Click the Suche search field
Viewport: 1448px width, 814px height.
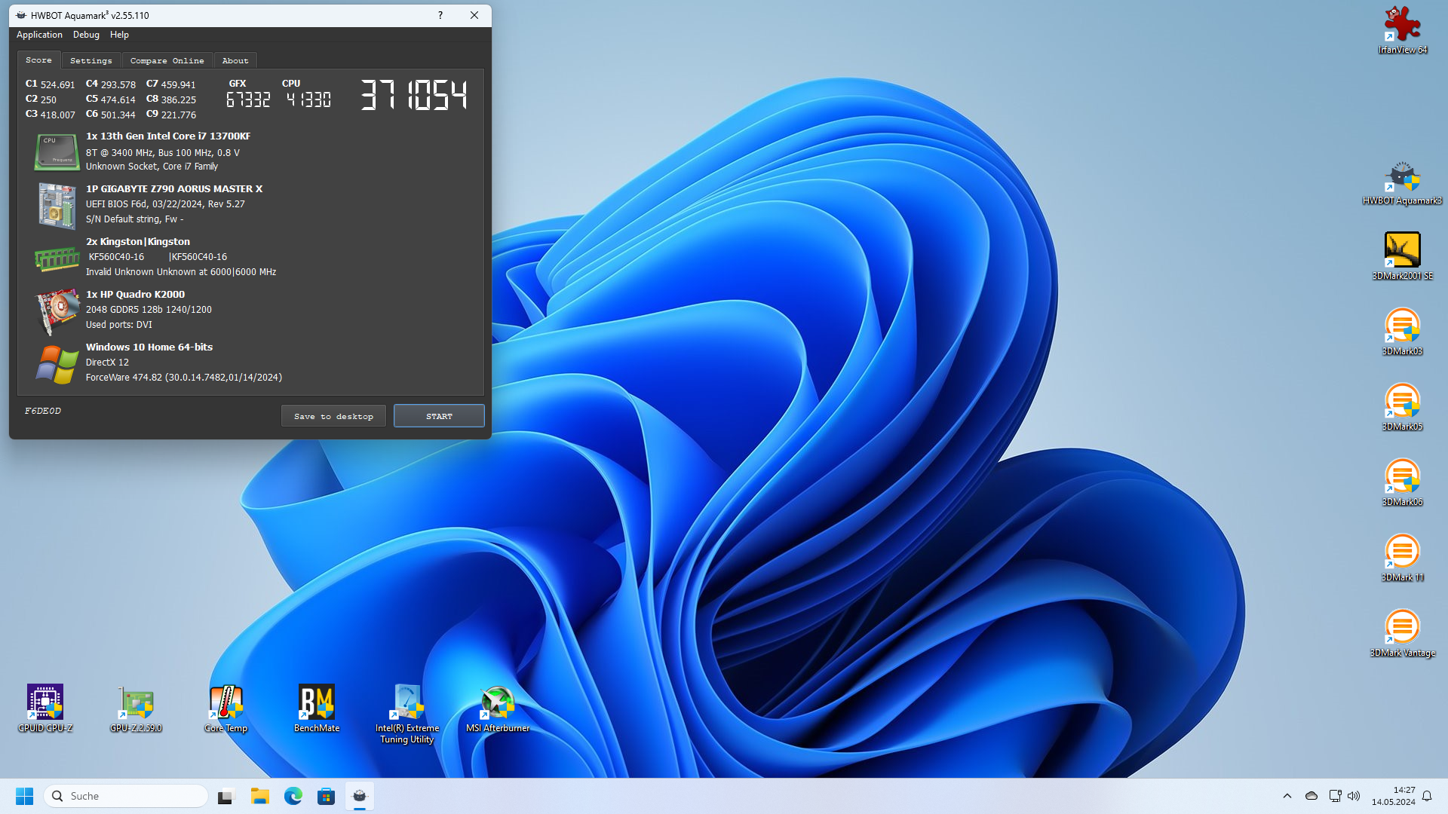pos(126,796)
